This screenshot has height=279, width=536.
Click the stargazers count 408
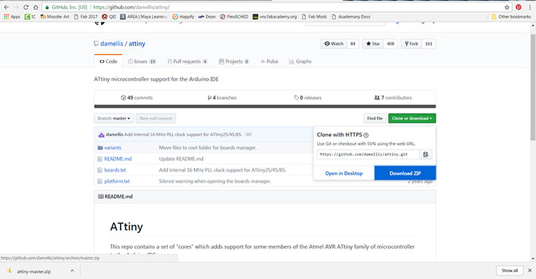coord(390,44)
